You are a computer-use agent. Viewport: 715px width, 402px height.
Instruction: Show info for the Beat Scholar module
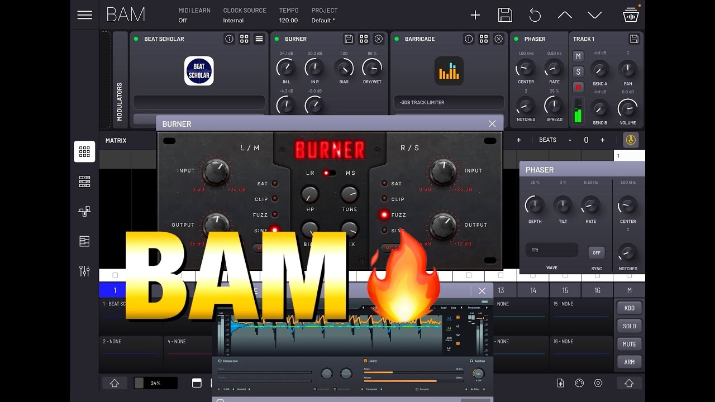tap(229, 39)
